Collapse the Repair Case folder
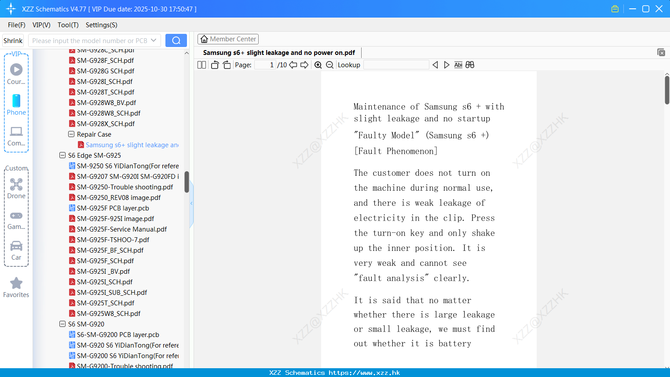This screenshot has width=670, height=377. tap(71, 134)
